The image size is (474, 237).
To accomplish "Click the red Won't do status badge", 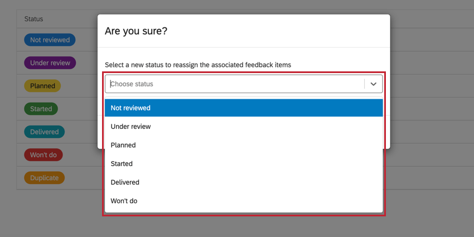I will tap(43, 155).
